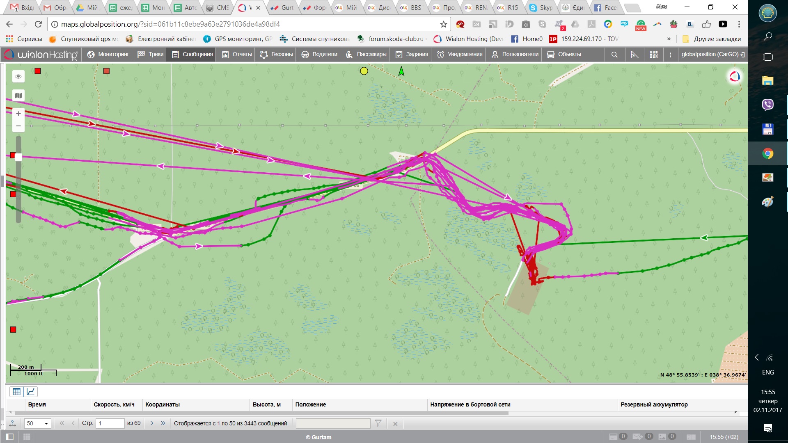The width and height of the screenshot is (788, 443).
Task: Expand the three-dot more menu
Action: [x=670, y=55]
